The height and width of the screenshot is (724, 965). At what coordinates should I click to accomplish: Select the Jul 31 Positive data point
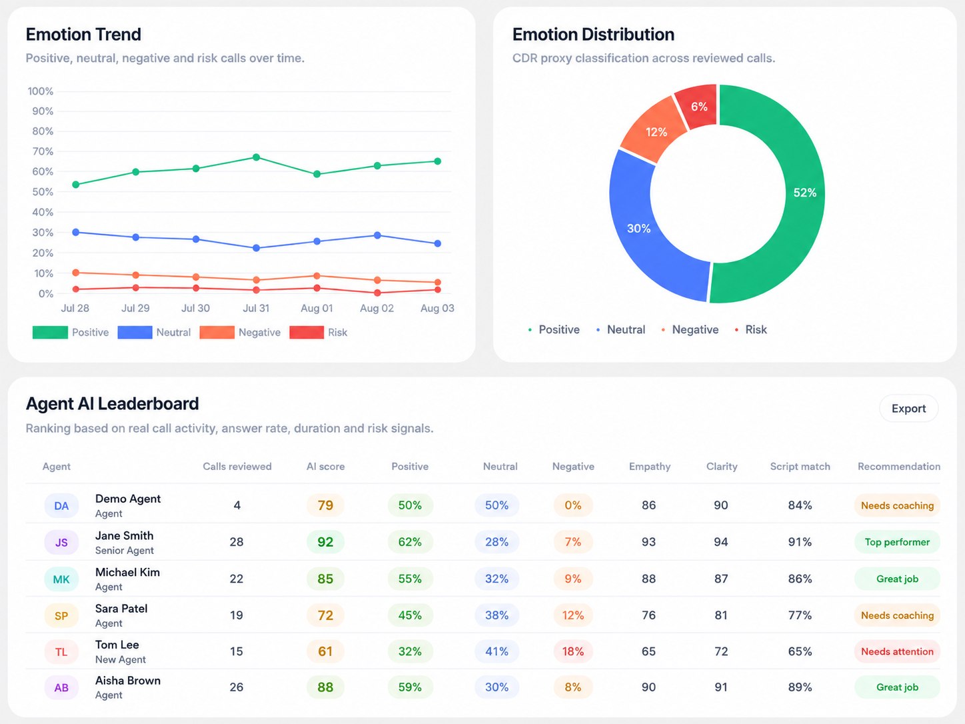pyautogui.click(x=256, y=157)
